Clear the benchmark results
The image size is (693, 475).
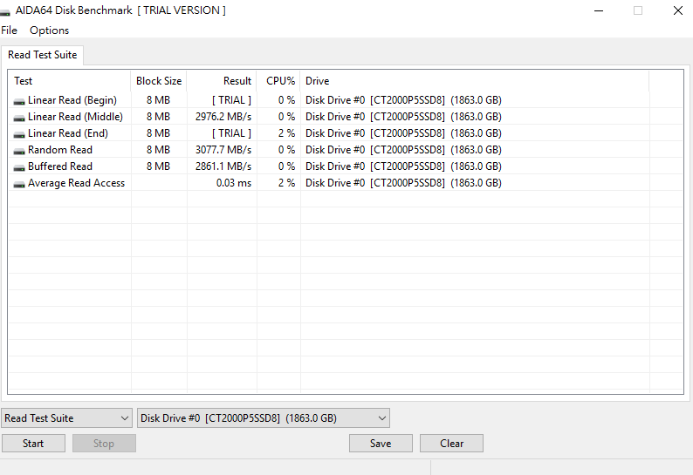(x=451, y=444)
